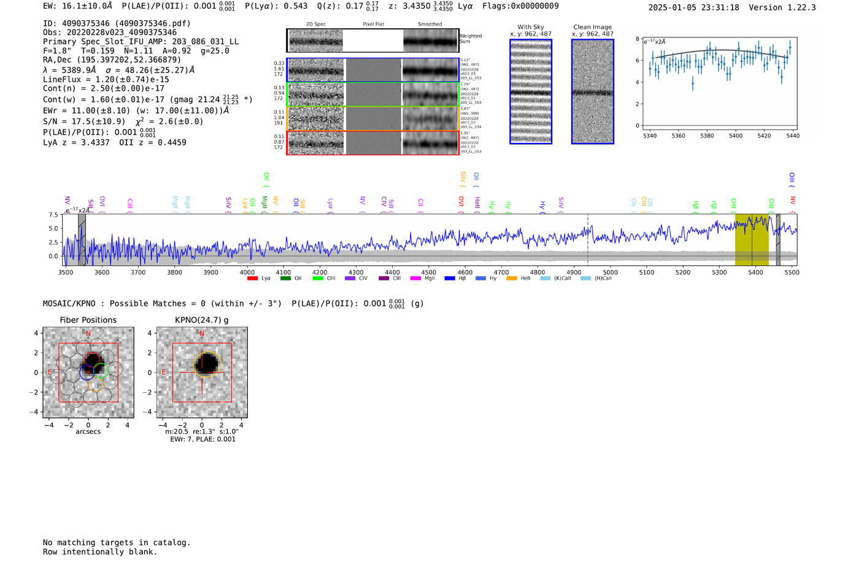Click the 2025-01-05 23:31:18 timestamp

tap(694, 7)
